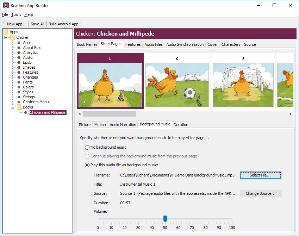Screen dimensions: 299x236
Task: Open the Audio Synchronization tab
Action: (185, 44)
